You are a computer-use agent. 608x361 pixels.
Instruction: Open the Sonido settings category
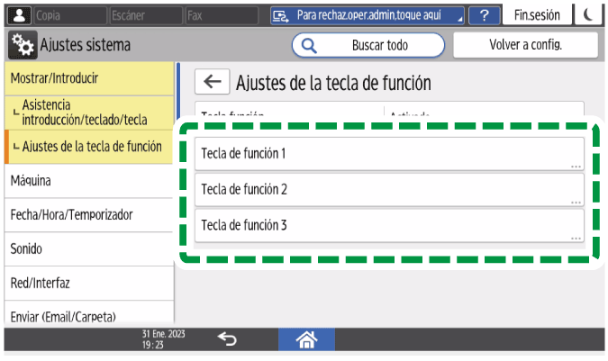point(88,248)
